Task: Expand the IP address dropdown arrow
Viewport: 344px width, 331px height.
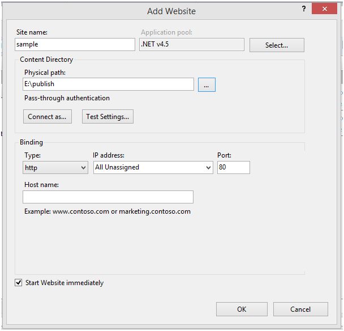Action: tap(208, 167)
